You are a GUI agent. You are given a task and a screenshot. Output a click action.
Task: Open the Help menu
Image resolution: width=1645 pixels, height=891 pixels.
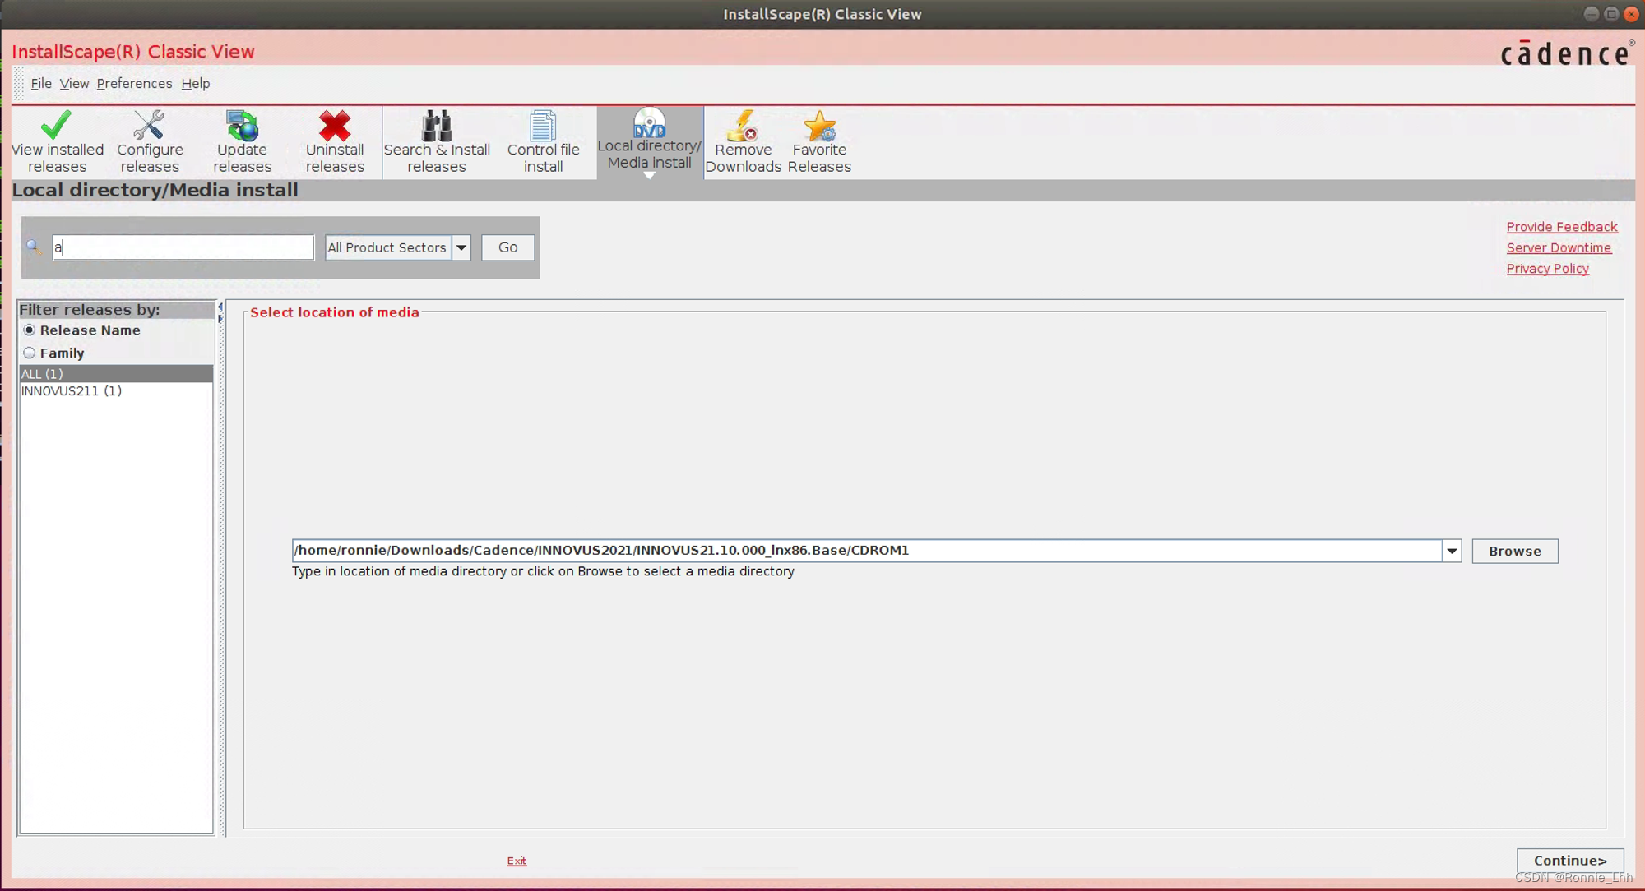point(196,84)
